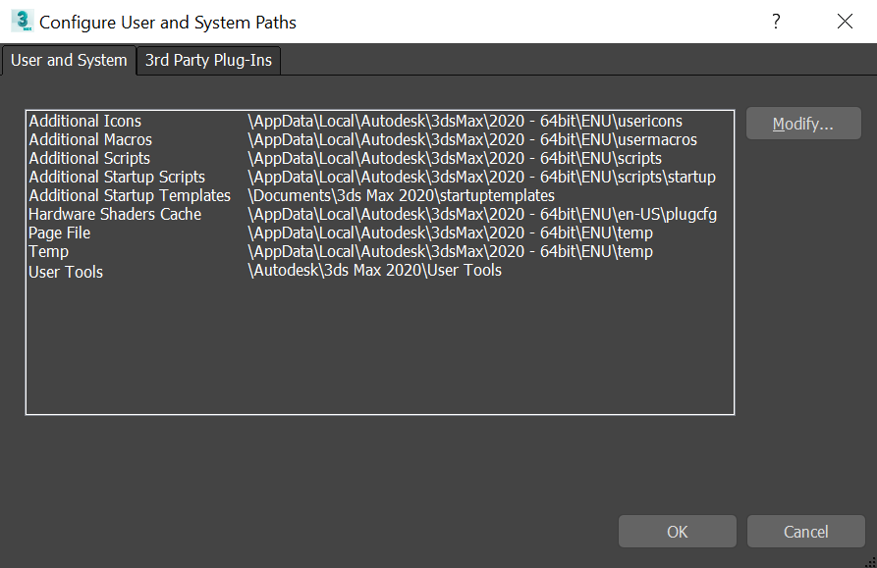Confirm the dialog with OK
The width and height of the screenshot is (877, 568).
coord(677,532)
